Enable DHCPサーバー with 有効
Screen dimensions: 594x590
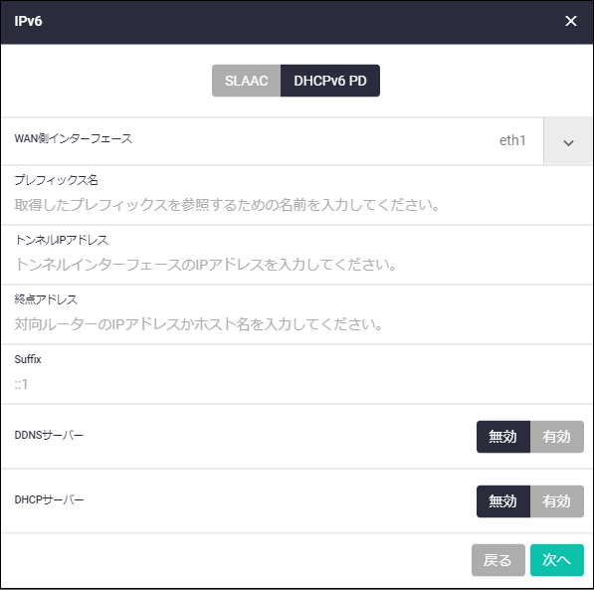click(x=557, y=501)
